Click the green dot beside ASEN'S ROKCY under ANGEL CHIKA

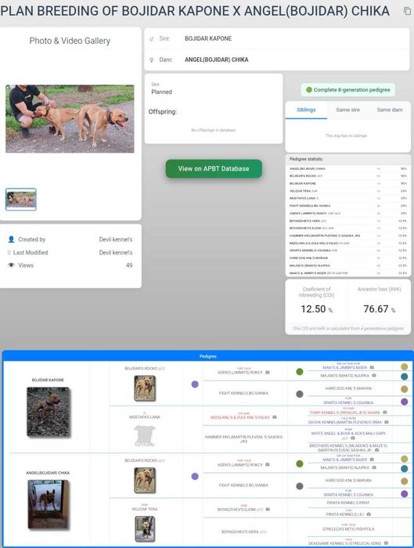[x=300, y=463]
